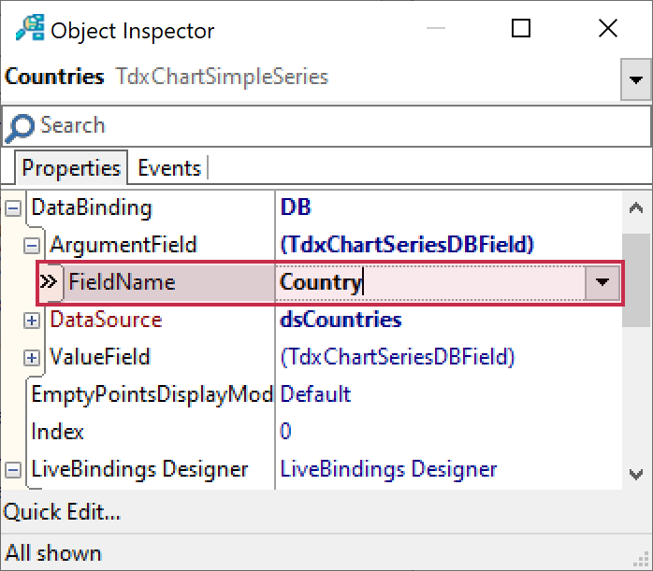
Task: Click the Object Inspector title bar icon
Action: (29, 30)
